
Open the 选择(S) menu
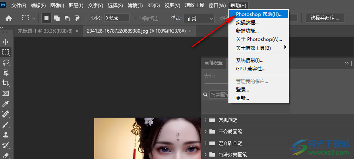point(115,6)
